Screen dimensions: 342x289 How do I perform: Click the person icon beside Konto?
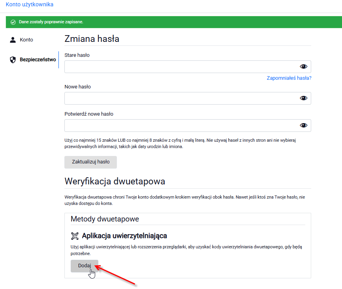pos(13,40)
